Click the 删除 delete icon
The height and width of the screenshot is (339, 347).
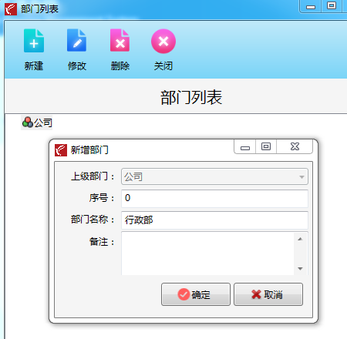pos(120,41)
